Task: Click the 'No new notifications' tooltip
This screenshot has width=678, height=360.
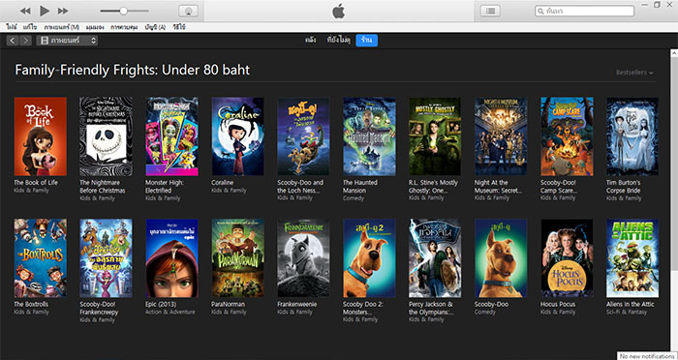Action: point(647,356)
